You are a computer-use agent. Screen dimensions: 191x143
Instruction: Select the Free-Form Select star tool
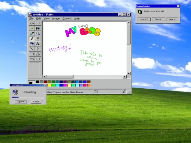32,23
